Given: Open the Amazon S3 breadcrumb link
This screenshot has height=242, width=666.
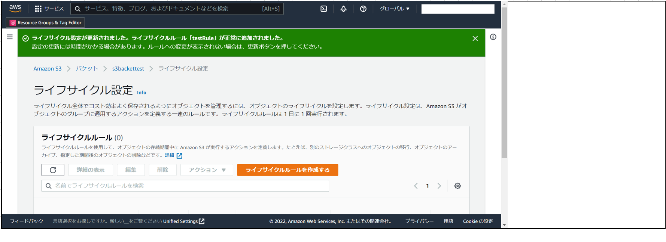Looking at the screenshot, I should 48,69.
